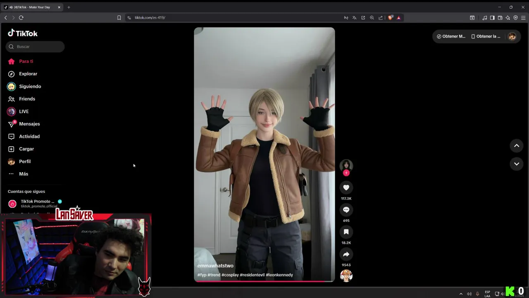Click the TikTok logo
This screenshot has height=298, width=529.
23,33
